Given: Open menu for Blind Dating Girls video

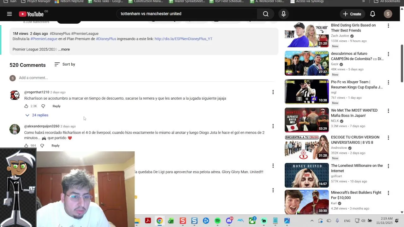Looking at the screenshot, I should 388,26.
